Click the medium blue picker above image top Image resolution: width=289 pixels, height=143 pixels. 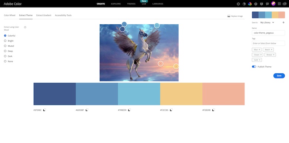tap(124, 24)
